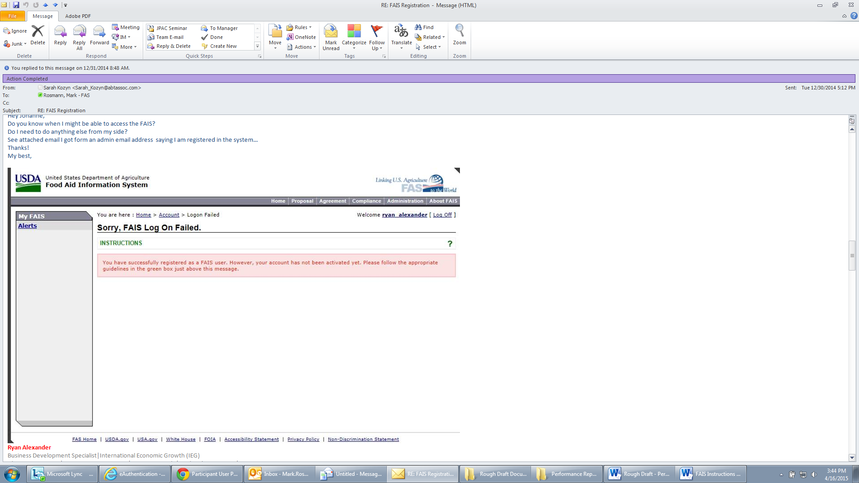Click the message body vertical scrollbar

coord(852,255)
